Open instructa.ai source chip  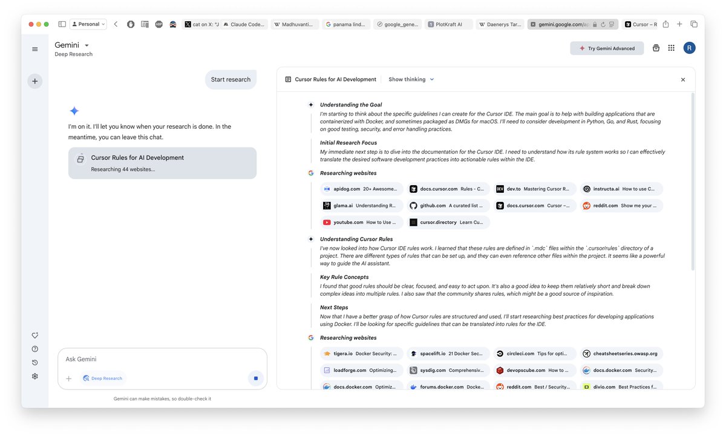click(621, 189)
